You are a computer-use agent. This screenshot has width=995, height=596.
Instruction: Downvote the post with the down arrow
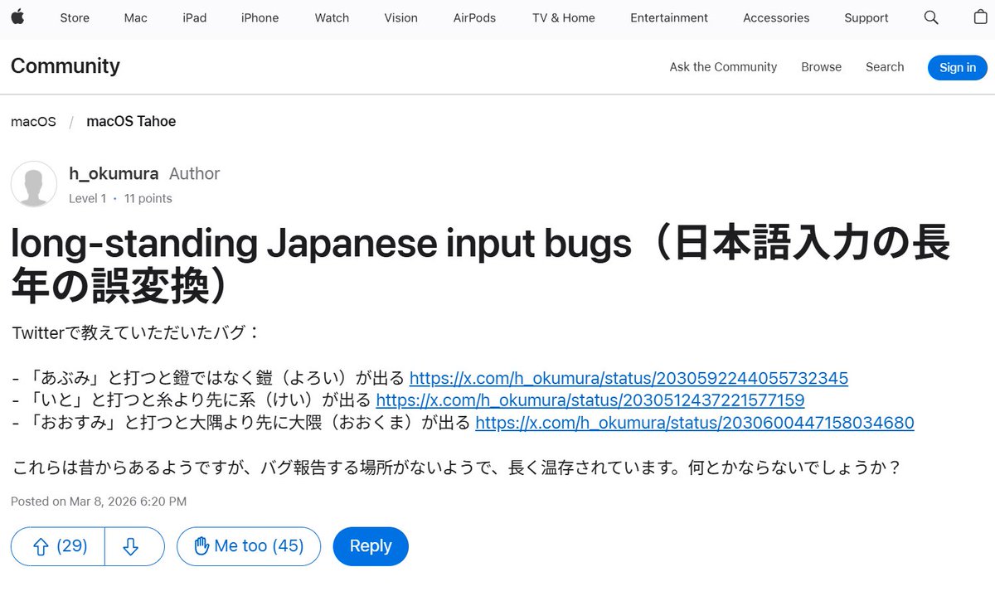[x=134, y=546]
